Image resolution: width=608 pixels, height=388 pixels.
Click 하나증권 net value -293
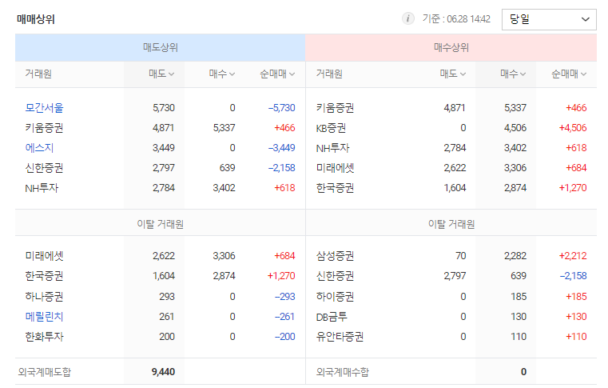285,296
